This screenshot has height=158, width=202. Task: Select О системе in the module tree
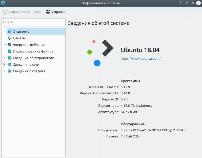click(36, 31)
